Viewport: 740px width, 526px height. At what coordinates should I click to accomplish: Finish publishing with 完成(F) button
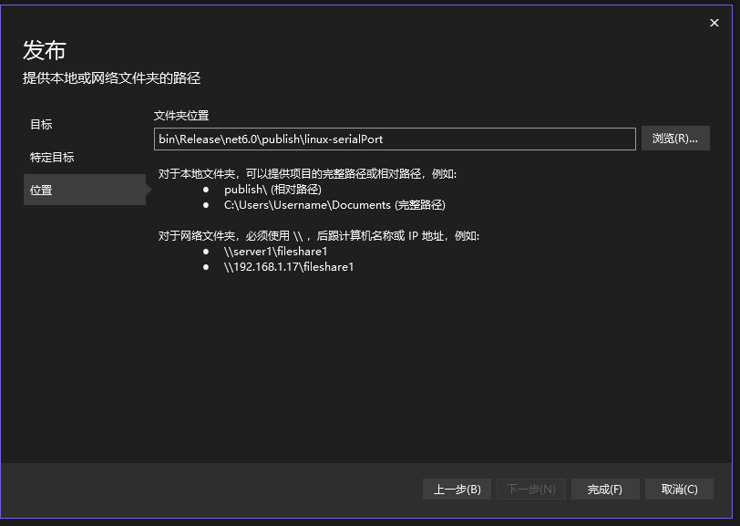click(605, 490)
